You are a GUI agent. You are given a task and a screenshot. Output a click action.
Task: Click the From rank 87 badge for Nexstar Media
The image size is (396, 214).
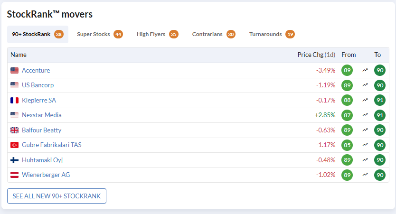click(x=347, y=115)
